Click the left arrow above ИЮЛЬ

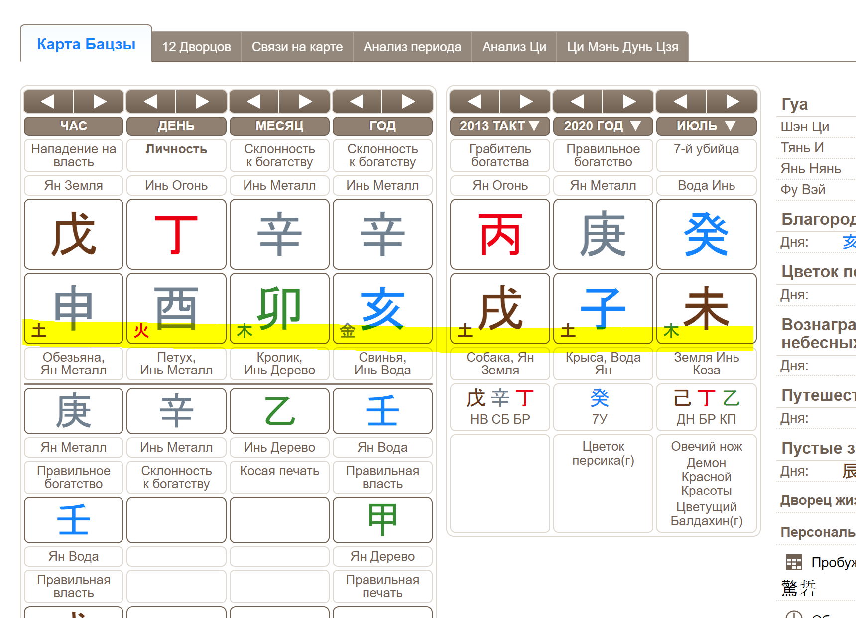pyautogui.click(x=681, y=102)
